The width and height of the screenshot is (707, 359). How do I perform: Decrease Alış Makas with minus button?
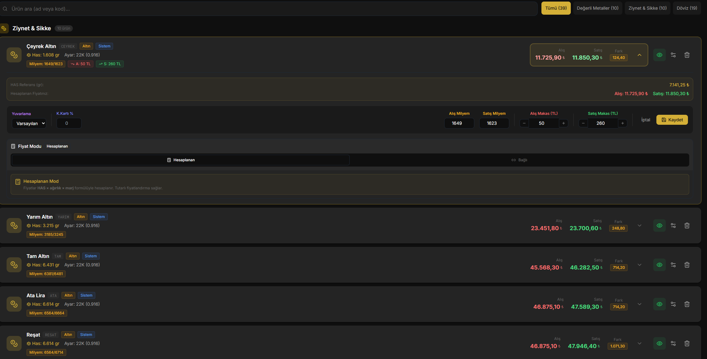pyautogui.click(x=524, y=123)
